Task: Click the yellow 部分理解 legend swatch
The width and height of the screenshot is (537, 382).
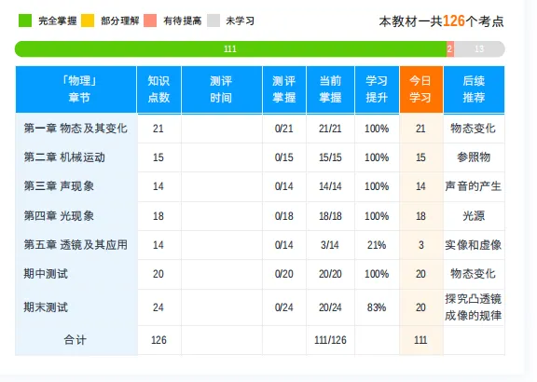Action: pos(88,20)
